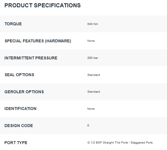Viewport: 167px width, 150px height.
Task: Select Special Features (Hardware) label
Action: [x=38, y=41]
